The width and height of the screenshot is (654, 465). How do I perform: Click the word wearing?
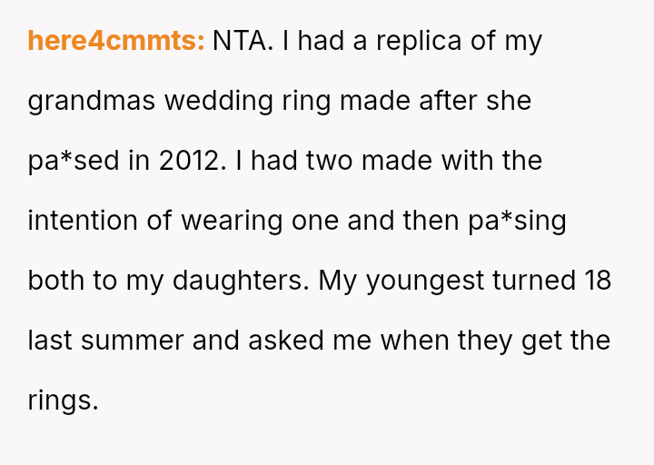pyautogui.click(x=233, y=222)
